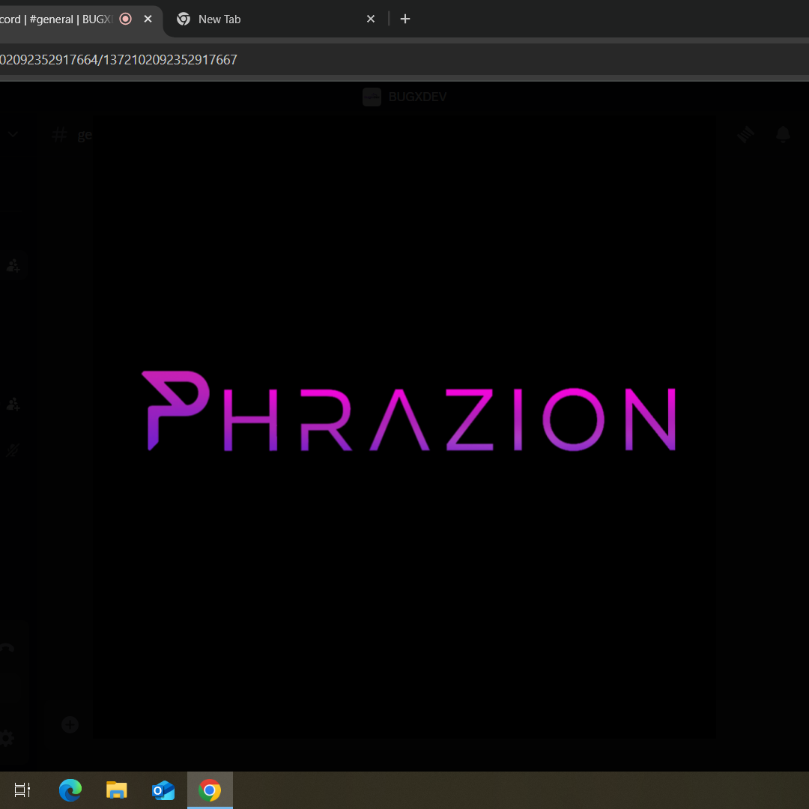Open notification settings bell icon
The image size is (809, 809).
pos(783,135)
